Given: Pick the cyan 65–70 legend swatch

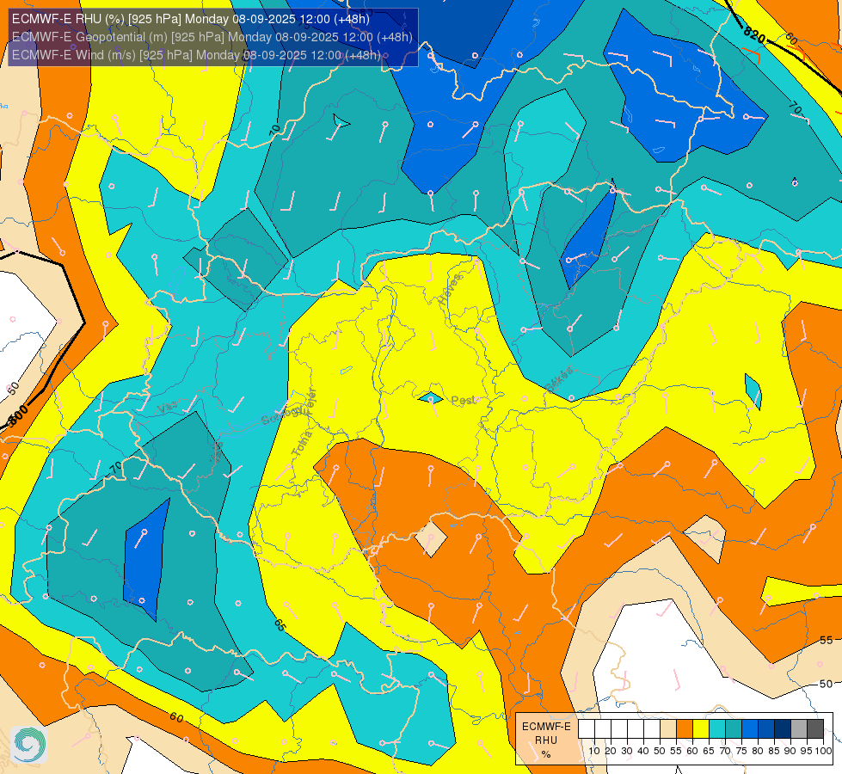Looking at the screenshot, I should (x=717, y=729).
